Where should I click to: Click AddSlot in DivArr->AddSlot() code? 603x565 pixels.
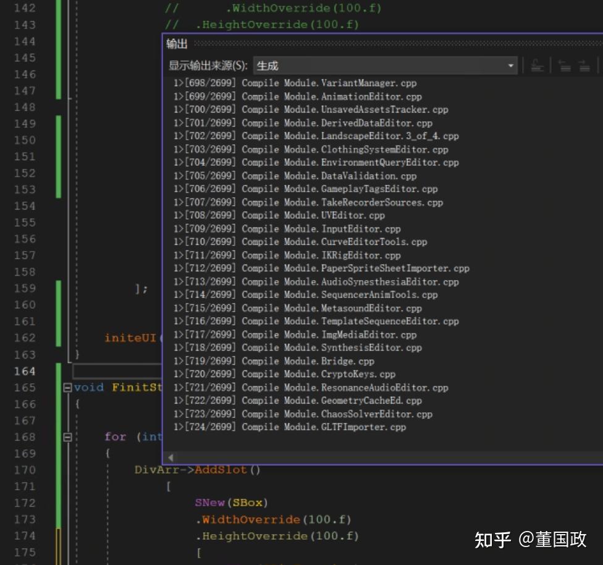(x=221, y=470)
